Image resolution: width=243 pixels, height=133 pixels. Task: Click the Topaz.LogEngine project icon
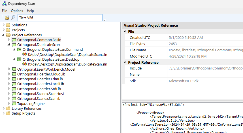tap(14, 104)
